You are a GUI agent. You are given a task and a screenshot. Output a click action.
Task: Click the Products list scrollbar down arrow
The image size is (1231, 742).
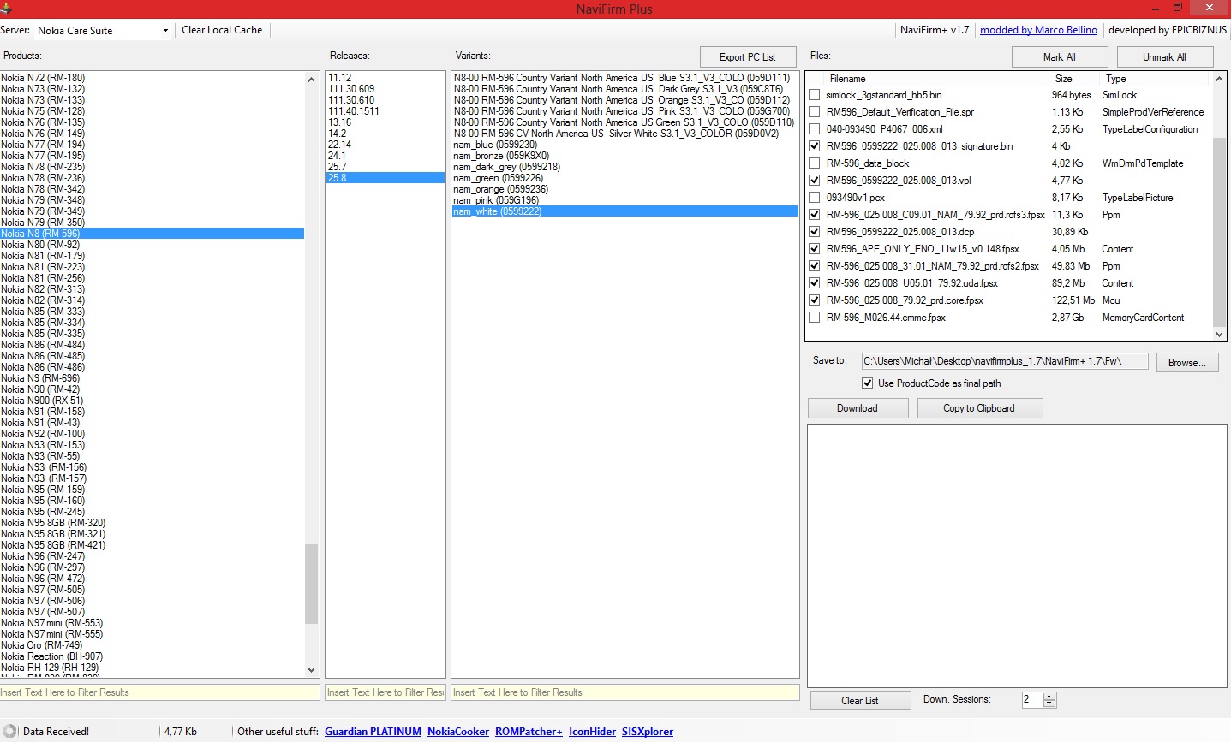311,670
